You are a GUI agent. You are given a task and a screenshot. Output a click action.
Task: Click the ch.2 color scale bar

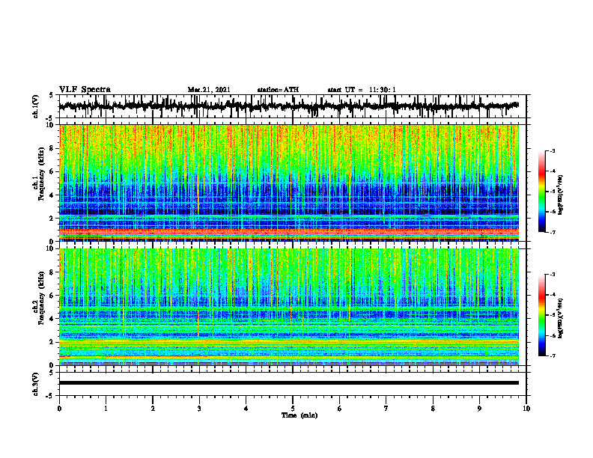coord(541,315)
